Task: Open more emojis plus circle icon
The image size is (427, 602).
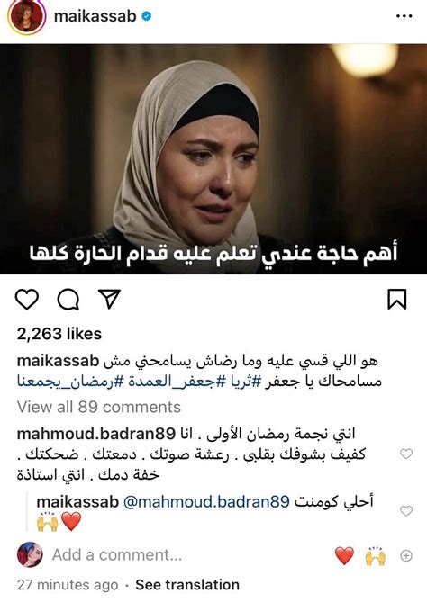Action: pos(406,555)
